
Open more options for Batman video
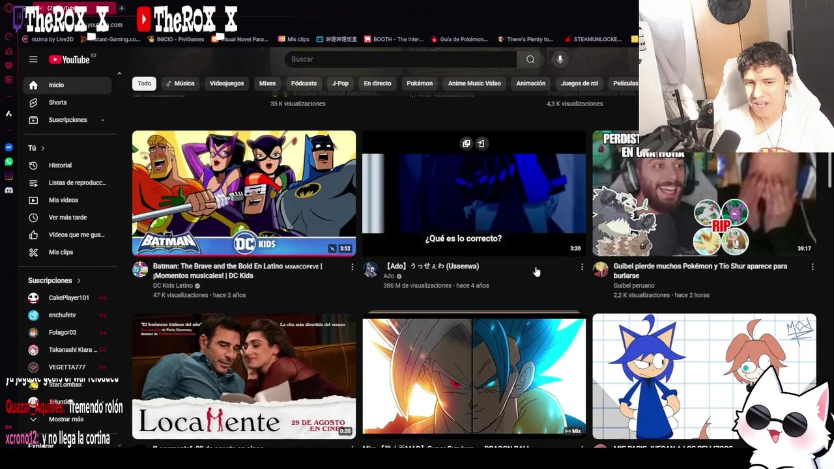(x=352, y=267)
